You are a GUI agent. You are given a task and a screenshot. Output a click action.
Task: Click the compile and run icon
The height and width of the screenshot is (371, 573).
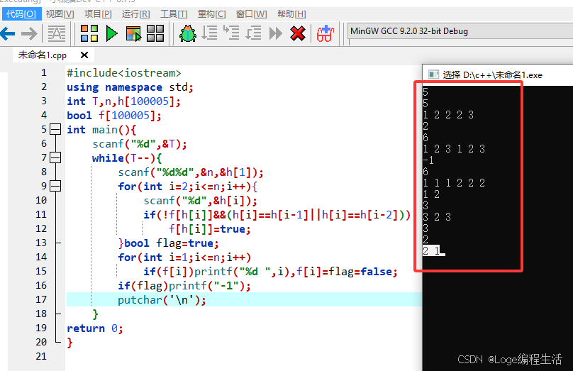[x=133, y=33]
